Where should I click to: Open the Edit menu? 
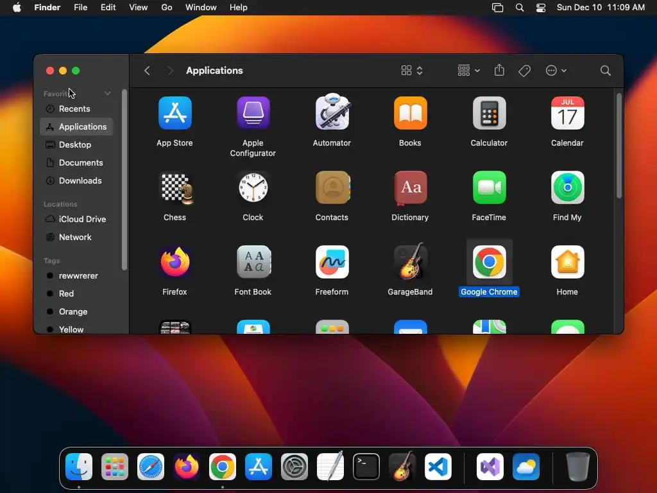(x=108, y=8)
